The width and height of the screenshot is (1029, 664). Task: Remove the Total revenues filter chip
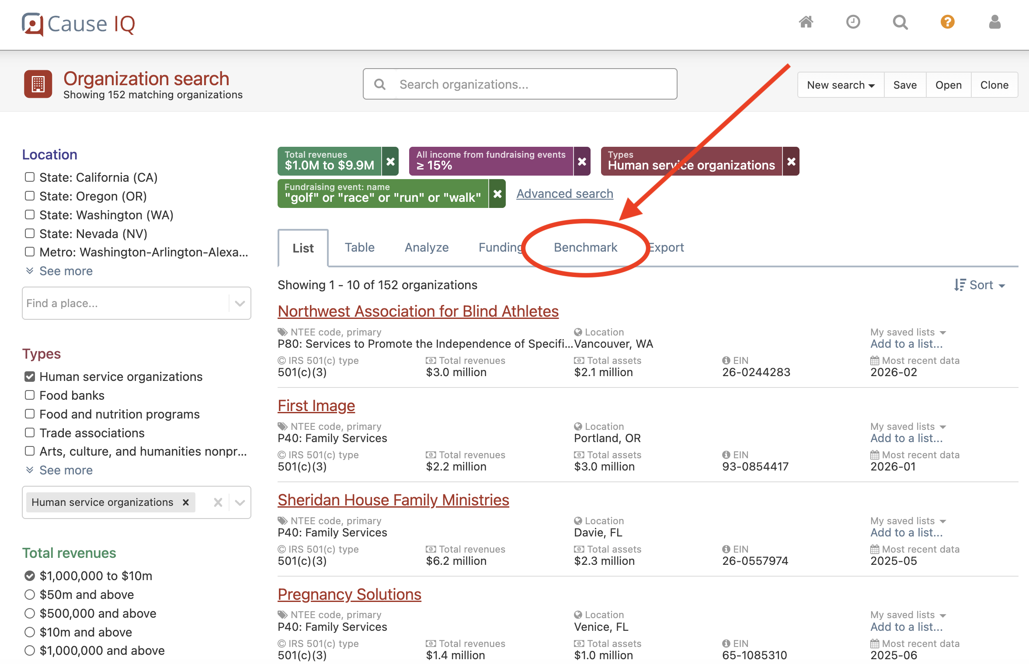(x=390, y=161)
